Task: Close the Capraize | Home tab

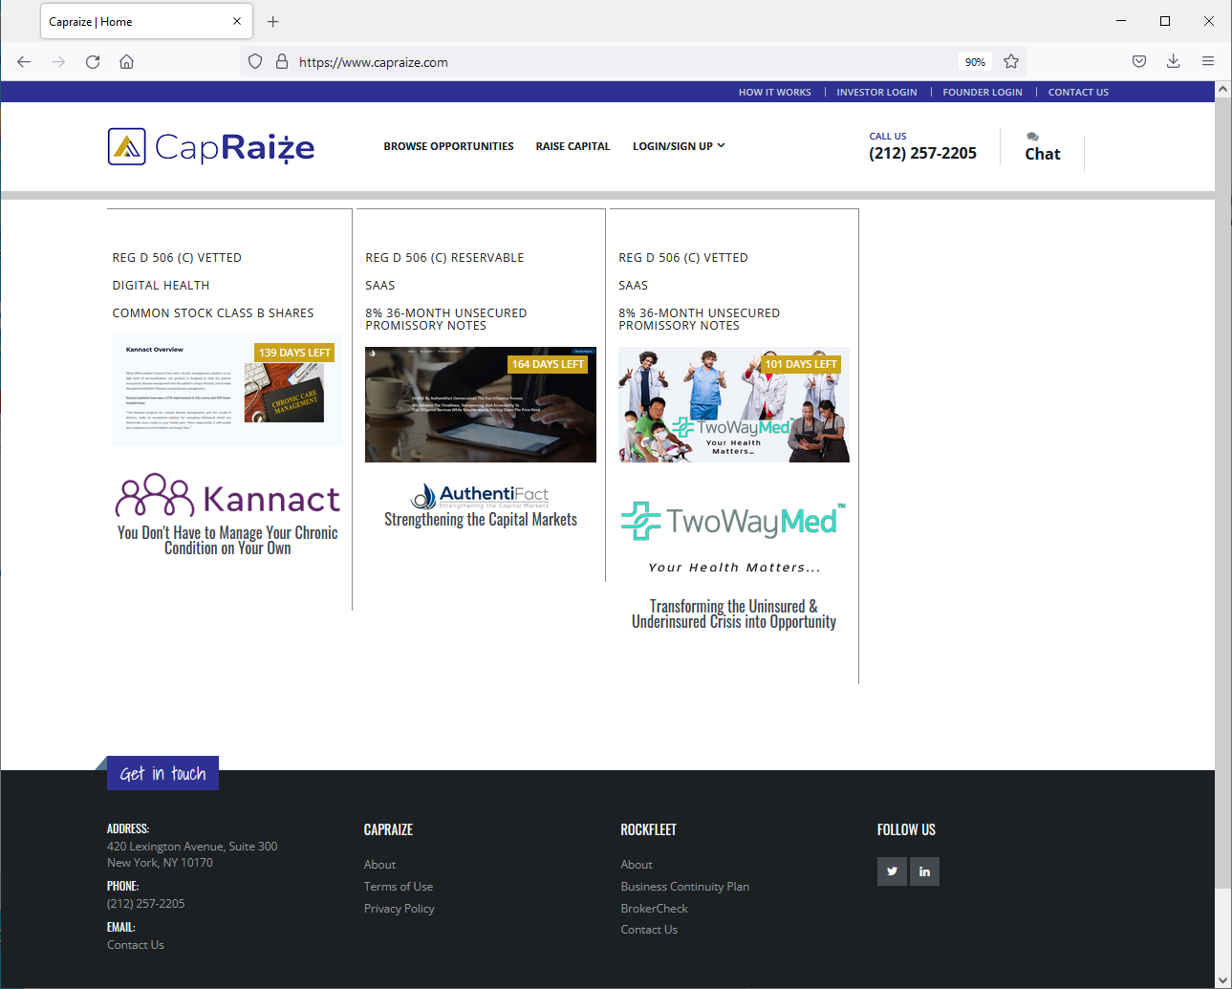Action: pyautogui.click(x=237, y=21)
